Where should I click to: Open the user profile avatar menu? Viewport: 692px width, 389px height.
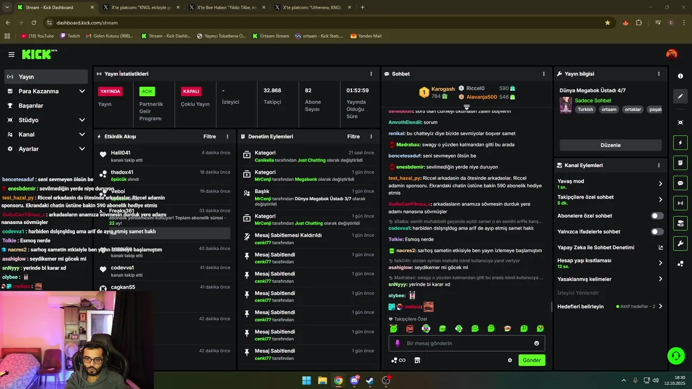pyautogui.click(x=671, y=54)
